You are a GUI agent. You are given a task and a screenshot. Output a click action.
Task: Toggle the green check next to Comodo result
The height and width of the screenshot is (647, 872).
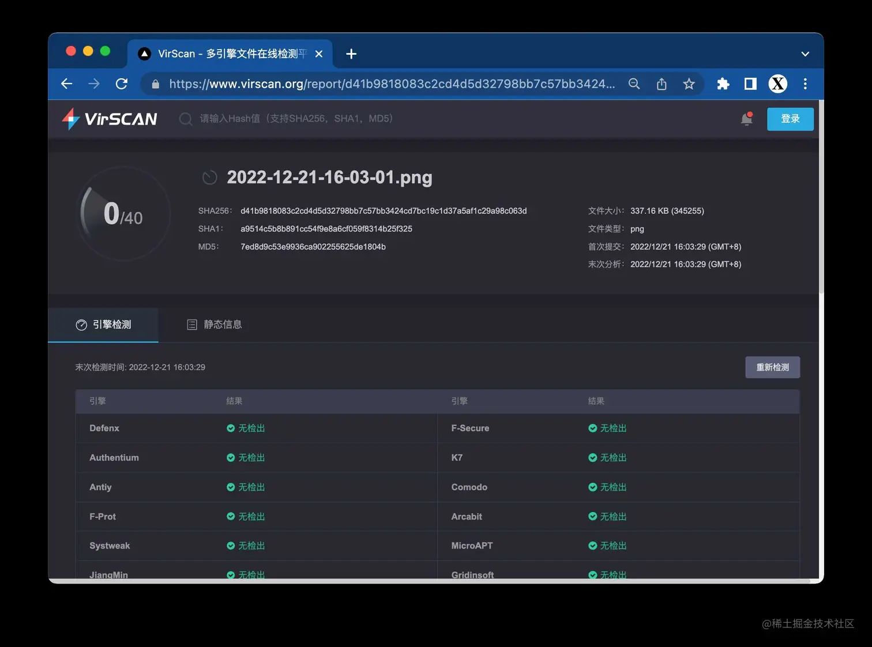pos(592,487)
